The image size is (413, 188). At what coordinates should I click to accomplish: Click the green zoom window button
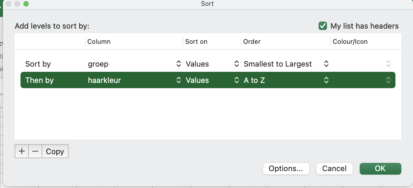26,4
